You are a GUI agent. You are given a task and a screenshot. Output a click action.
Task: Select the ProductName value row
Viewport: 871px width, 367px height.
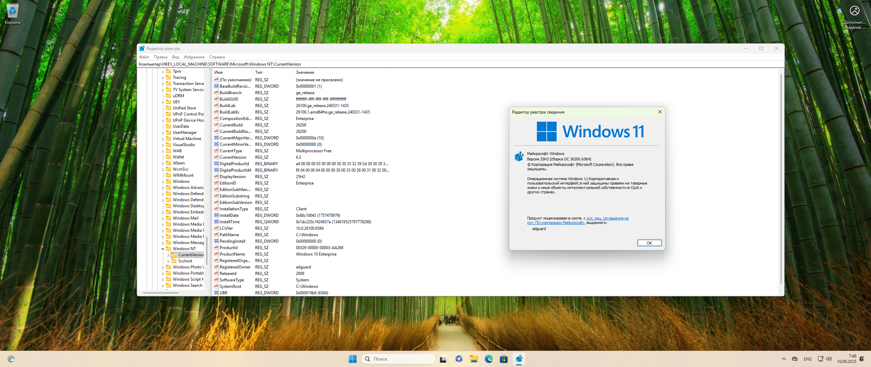pyautogui.click(x=302, y=254)
